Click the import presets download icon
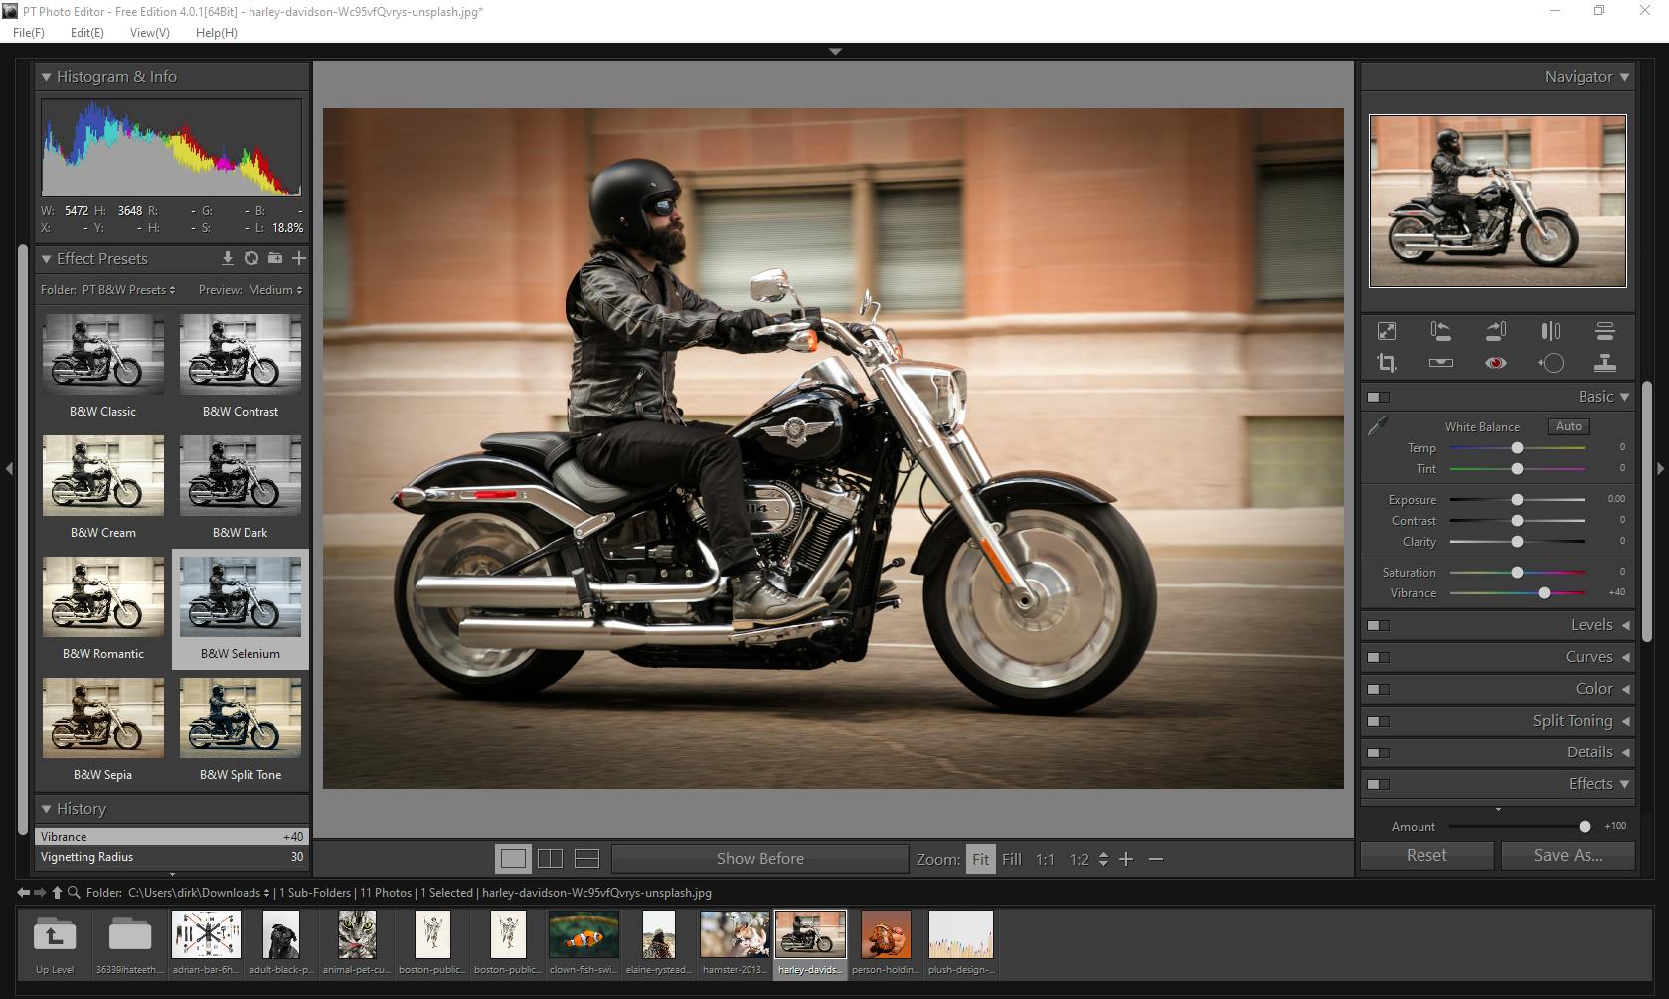Screen dimensions: 1669x999 [x=227, y=258]
